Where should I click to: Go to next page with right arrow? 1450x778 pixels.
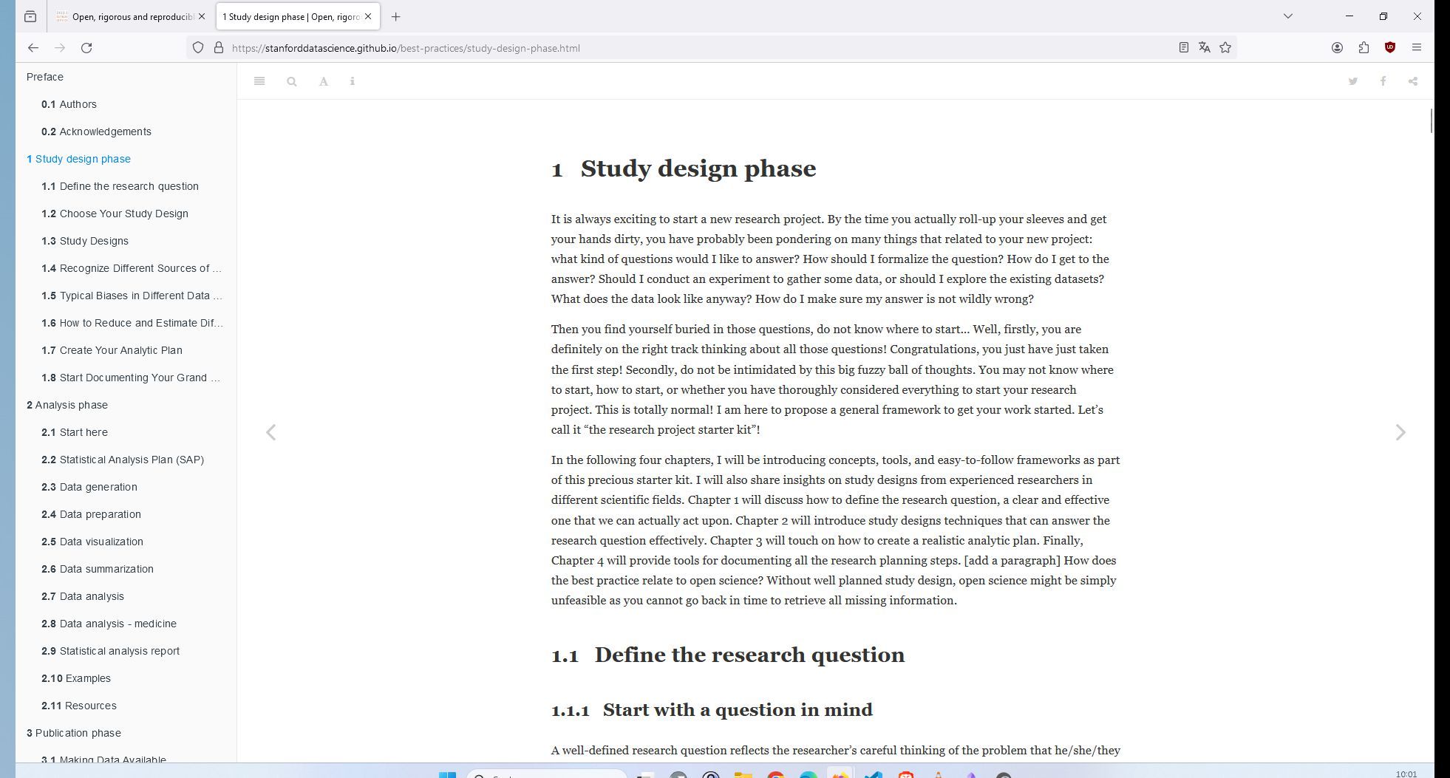[x=1400, y=432]
